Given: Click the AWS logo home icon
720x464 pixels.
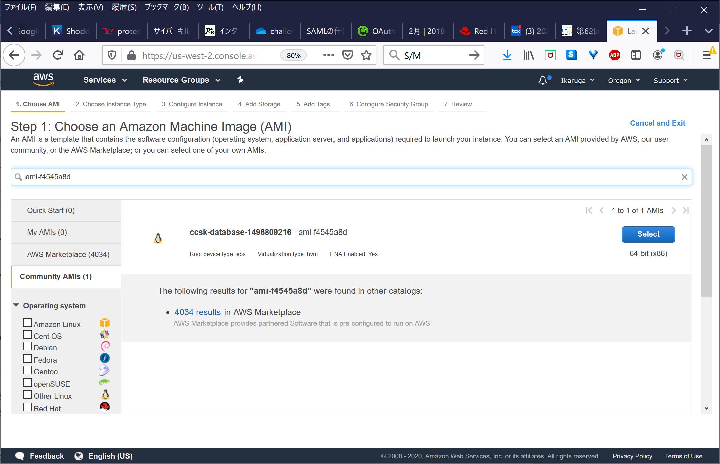Looking at the screenshot, I should 43,80.
